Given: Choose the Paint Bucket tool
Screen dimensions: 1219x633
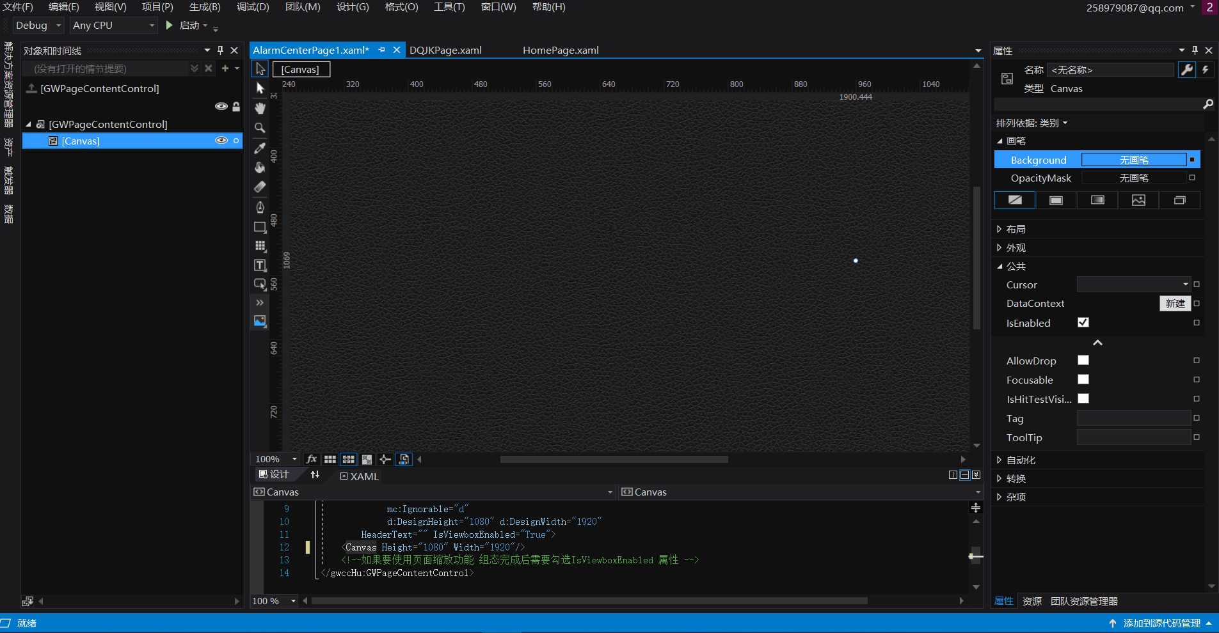Looking at the screenshot, I should pyautogui.click(x=260, y=168).
